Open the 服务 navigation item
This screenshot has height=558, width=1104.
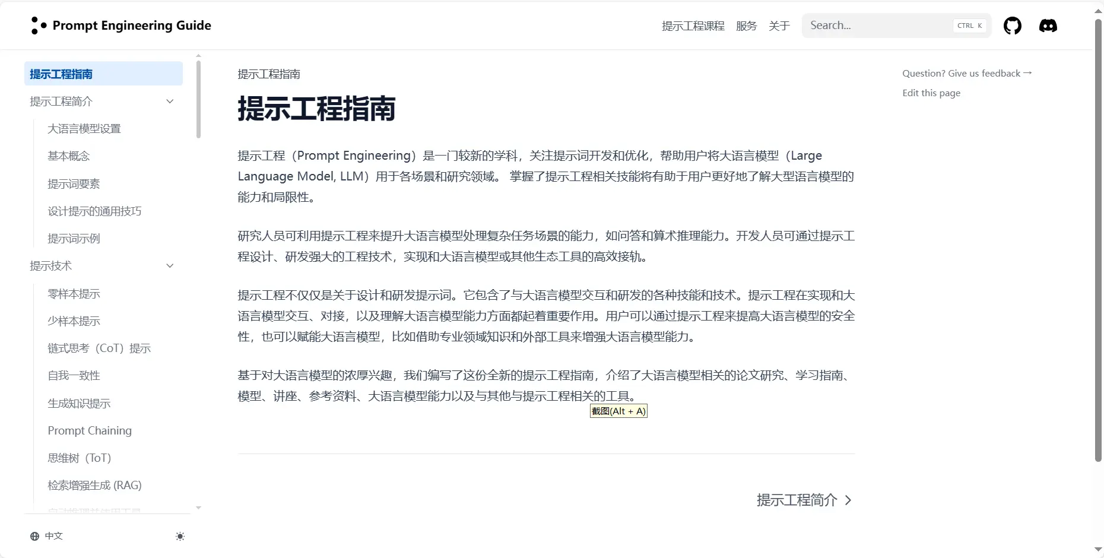point(746,26)
